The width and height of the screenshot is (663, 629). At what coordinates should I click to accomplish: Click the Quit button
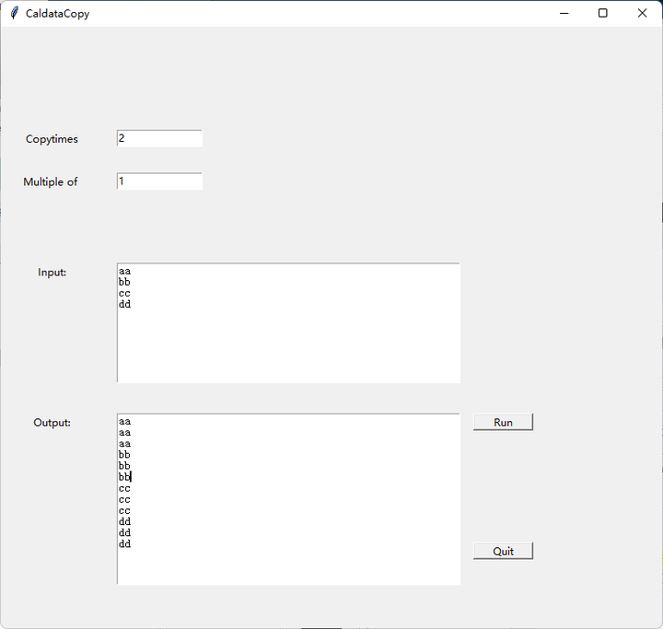[x=503, y=551]
